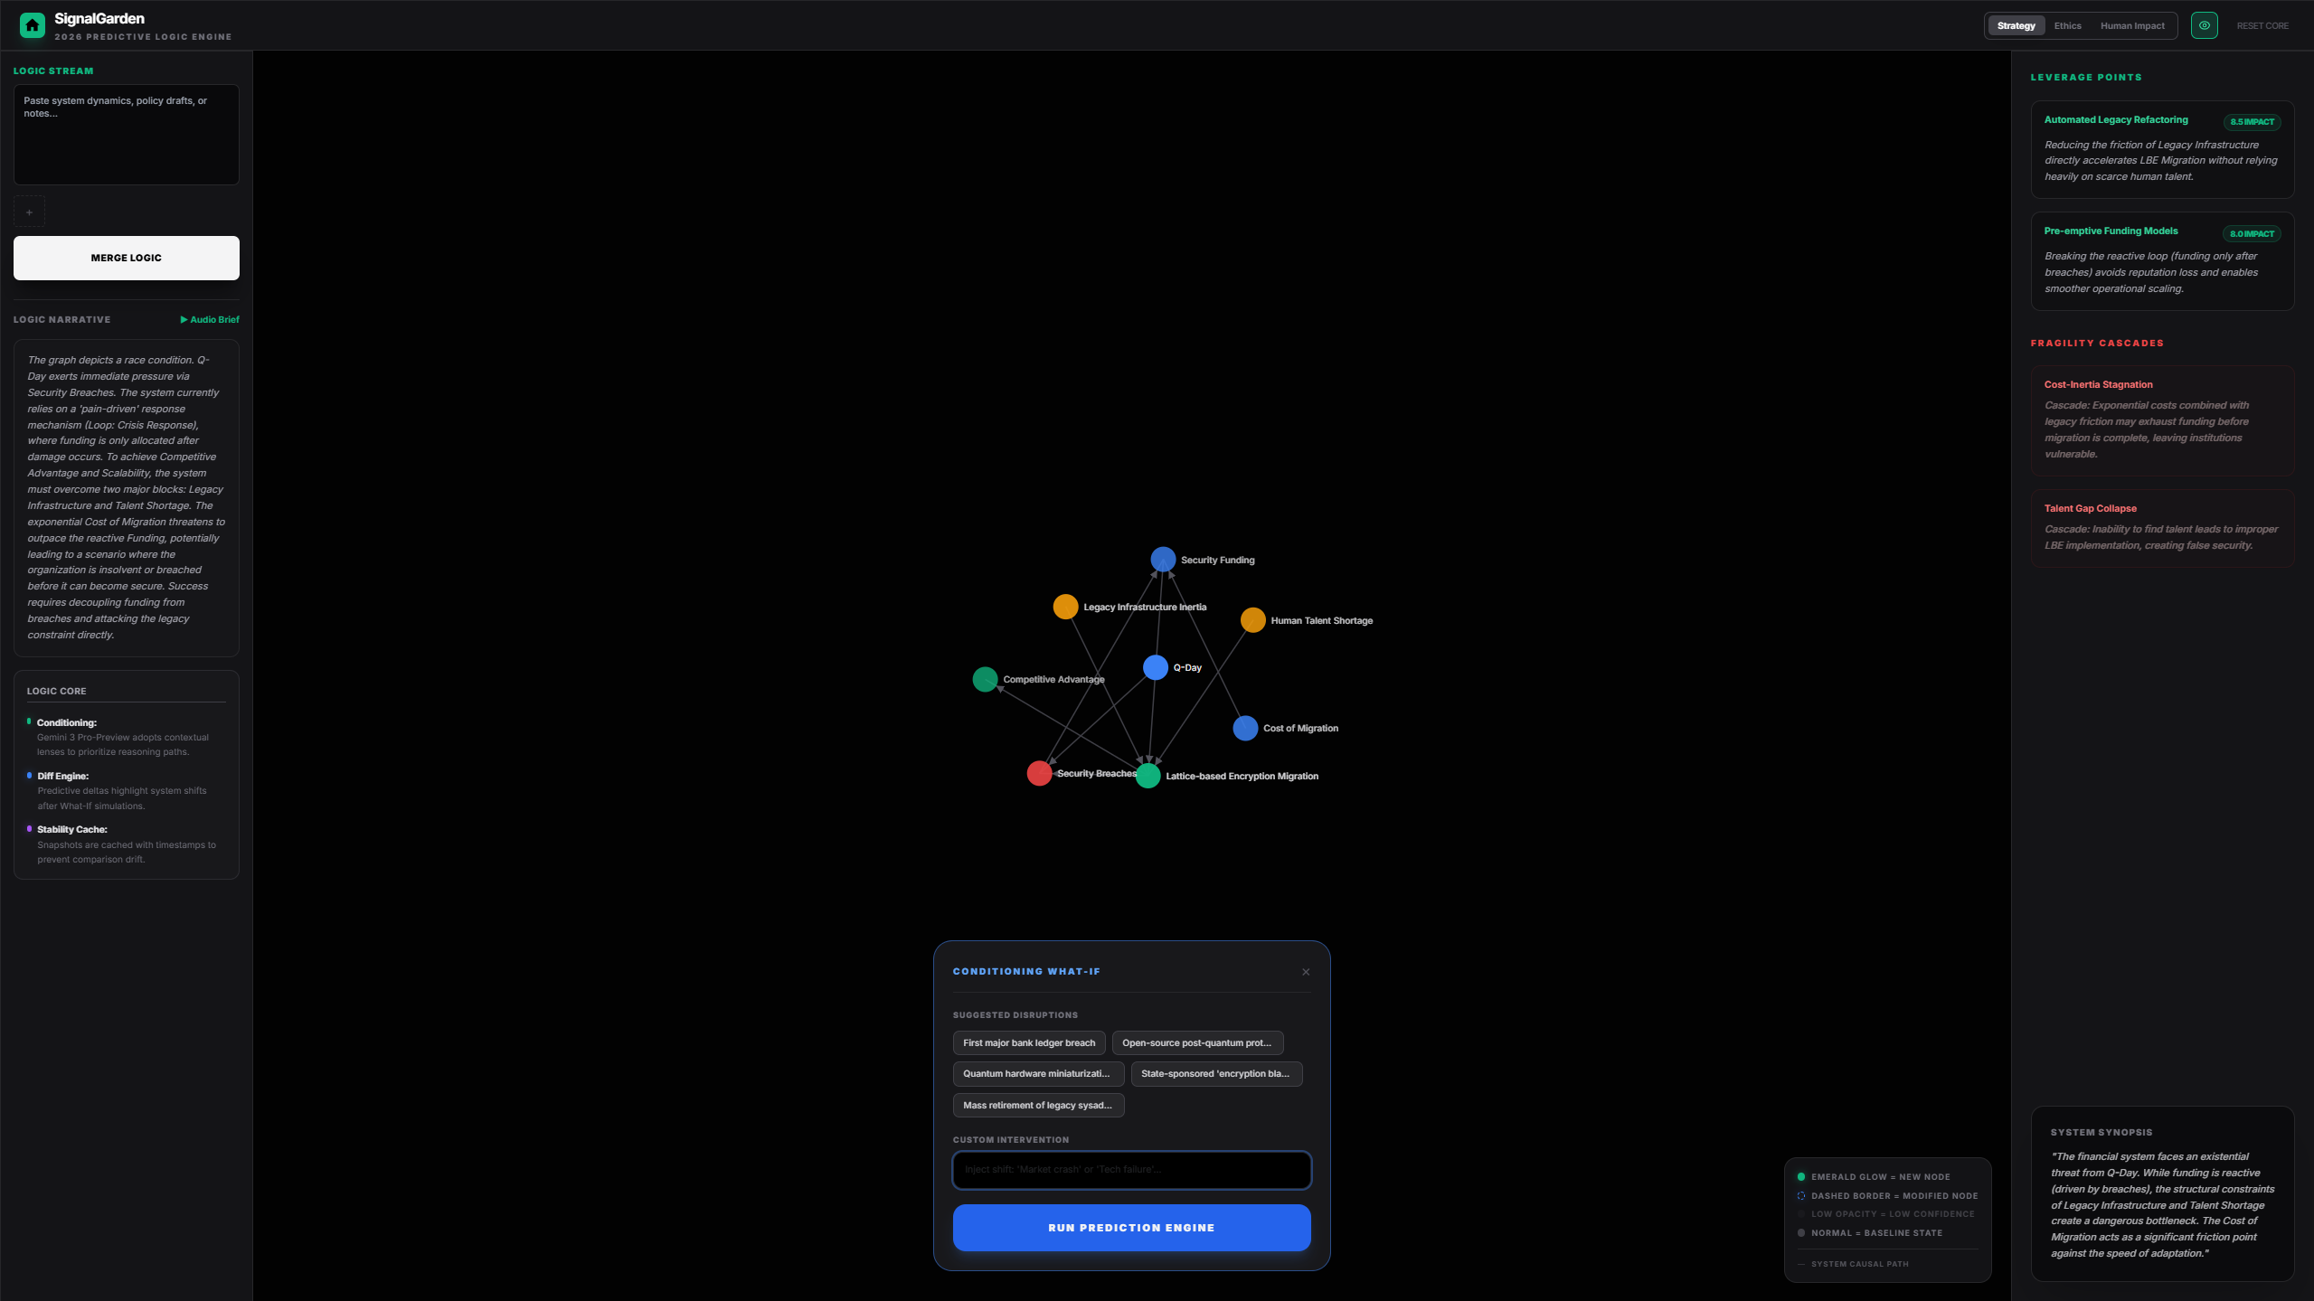The width and height of the screenshot is (2314, 1301).
Task: Select the Q-Day node circle
Action: [x=1155, y=667]
